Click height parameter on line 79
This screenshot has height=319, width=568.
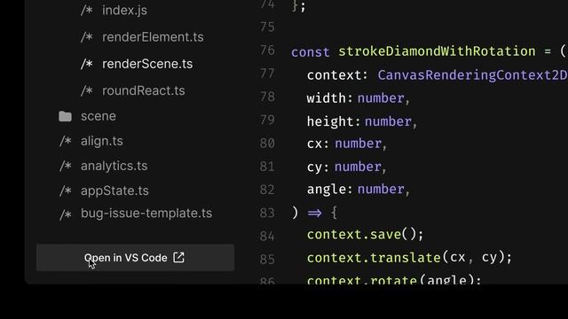point(330,121)
